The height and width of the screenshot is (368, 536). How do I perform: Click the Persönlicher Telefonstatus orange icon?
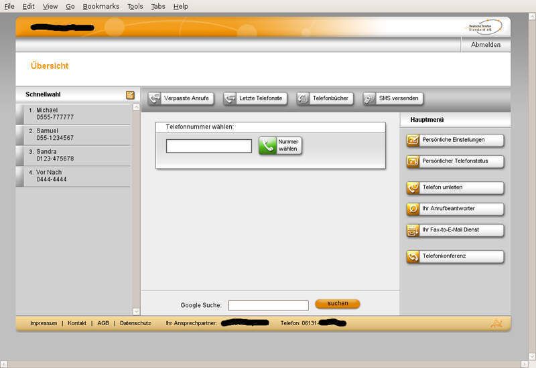[413, 161]
